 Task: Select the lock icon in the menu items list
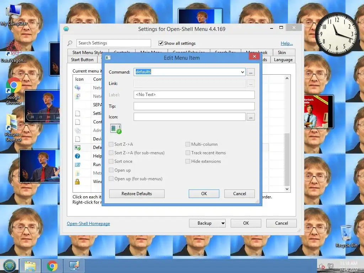[77, 181]
